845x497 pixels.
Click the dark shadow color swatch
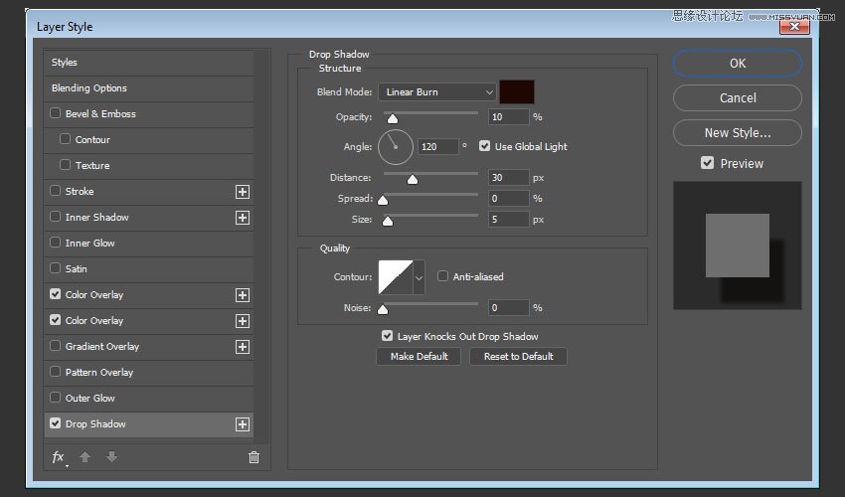pyautogui.click(x=517, y=92)
